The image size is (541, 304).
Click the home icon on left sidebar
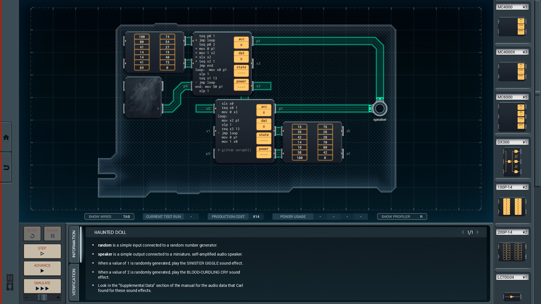[x=6, y=137]
